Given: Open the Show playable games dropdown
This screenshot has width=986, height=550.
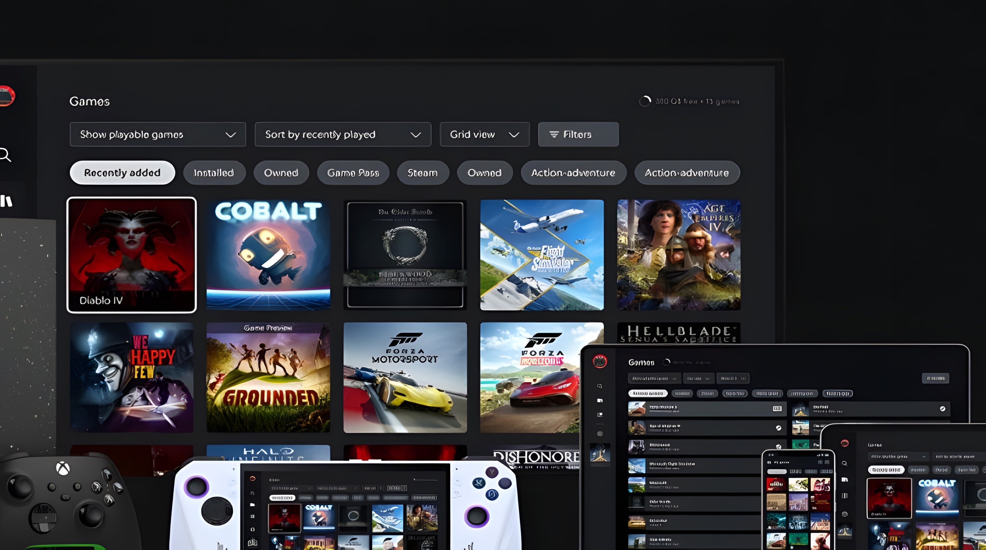Looking at the screenshot, I should pyautogui.click(x=158, y=134).
